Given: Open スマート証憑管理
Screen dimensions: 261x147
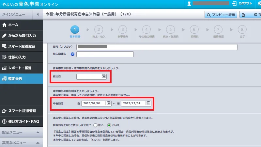Looking at the screenshot, I should 22,111.
